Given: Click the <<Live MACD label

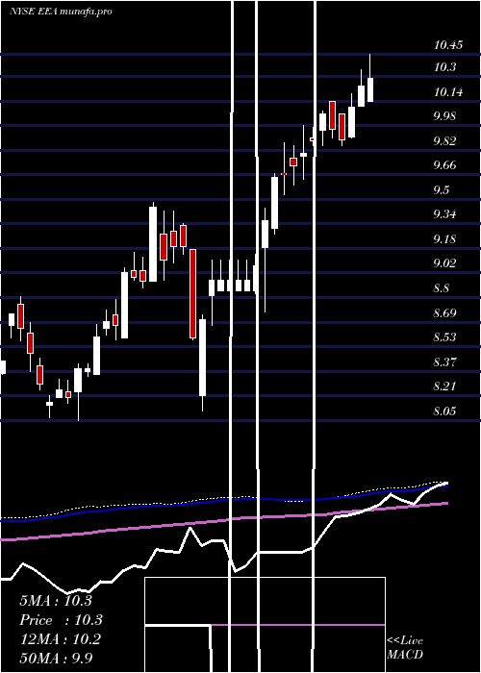Looking at the screenshot, I should (405, 647).
